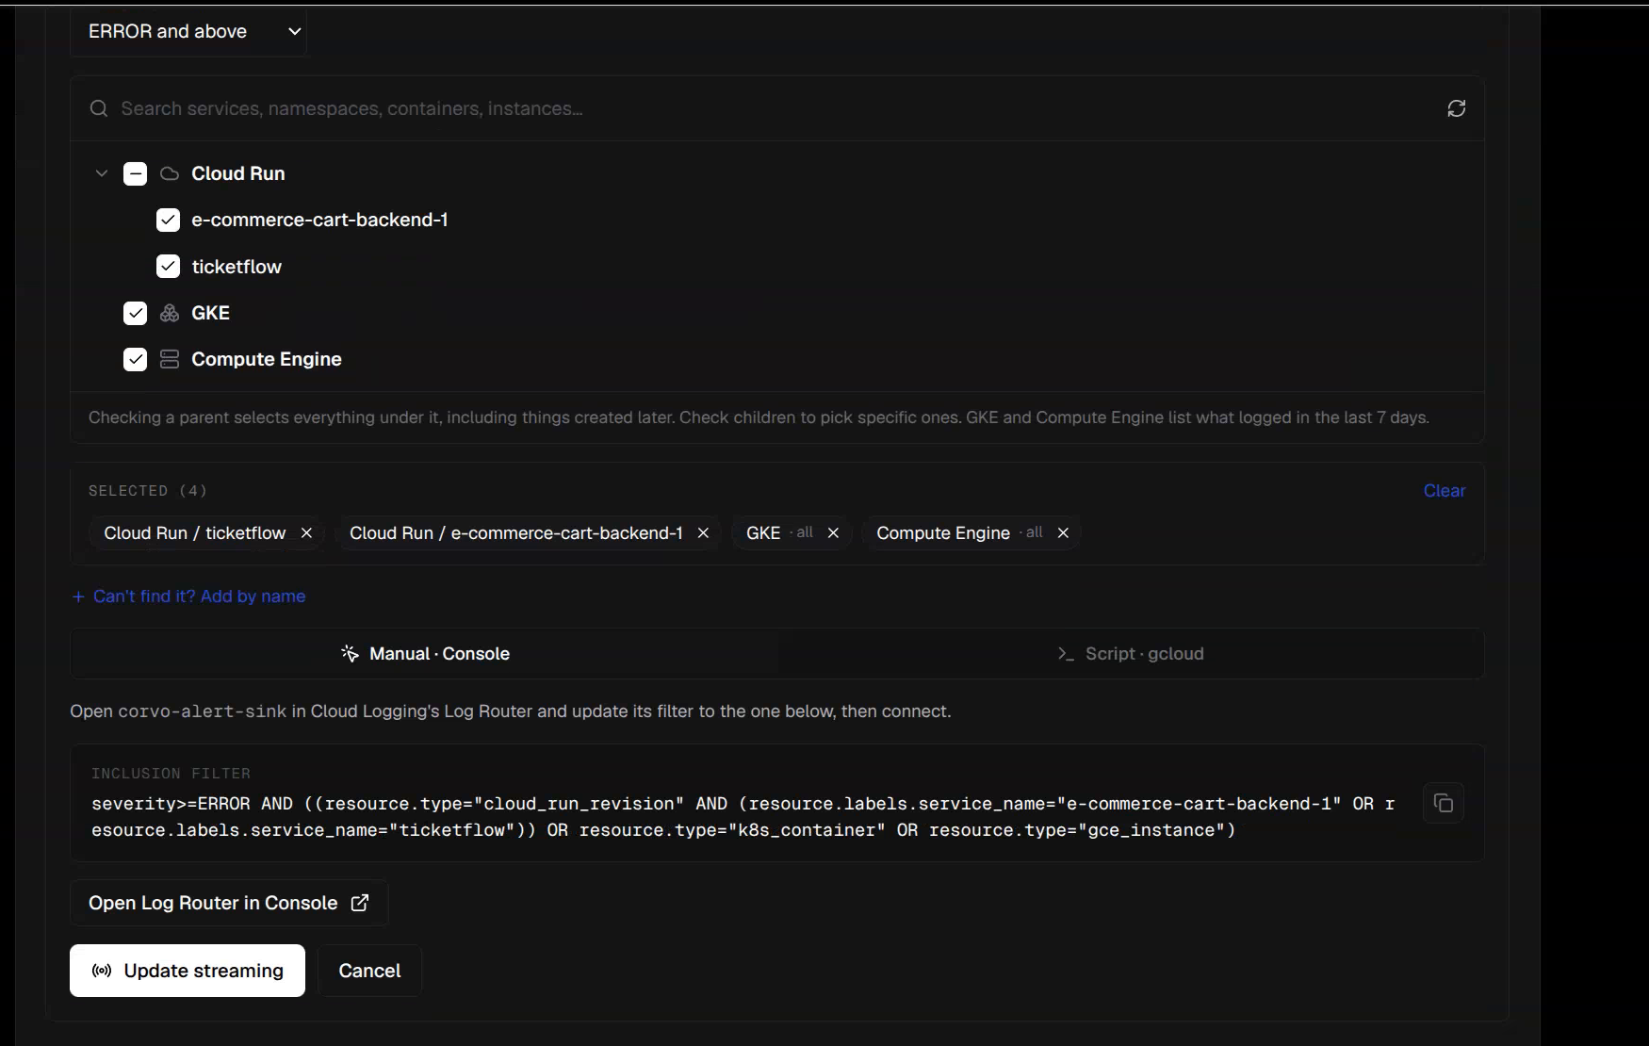Uncheck e-commerce-cart-backend-1 service
Image resolution: width=1649 pixels, height=1046 pixels.
point(168,220)
